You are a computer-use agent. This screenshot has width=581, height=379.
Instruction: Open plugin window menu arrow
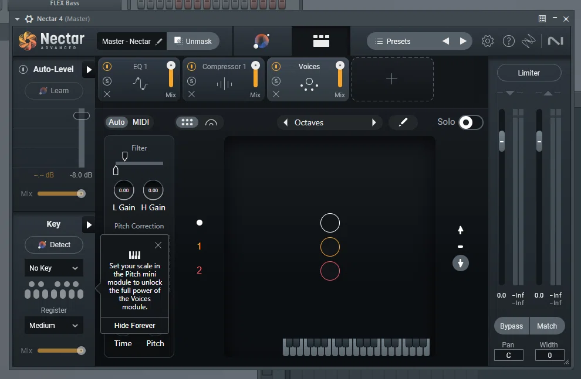click(17, 19)
